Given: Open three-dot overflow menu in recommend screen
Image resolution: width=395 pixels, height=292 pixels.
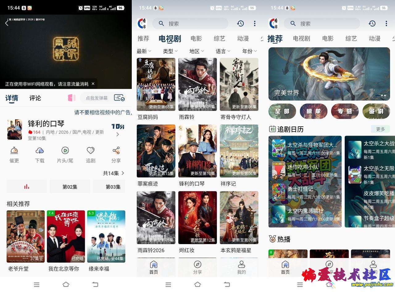Looking at the screenshot, I should coord(386,23).
